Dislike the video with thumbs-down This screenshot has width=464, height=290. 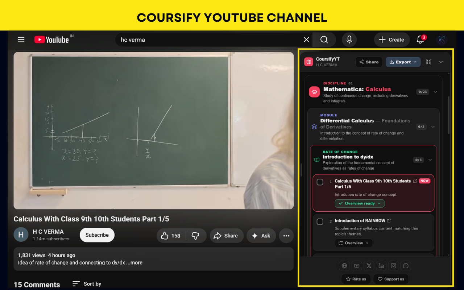coord(196,236)
